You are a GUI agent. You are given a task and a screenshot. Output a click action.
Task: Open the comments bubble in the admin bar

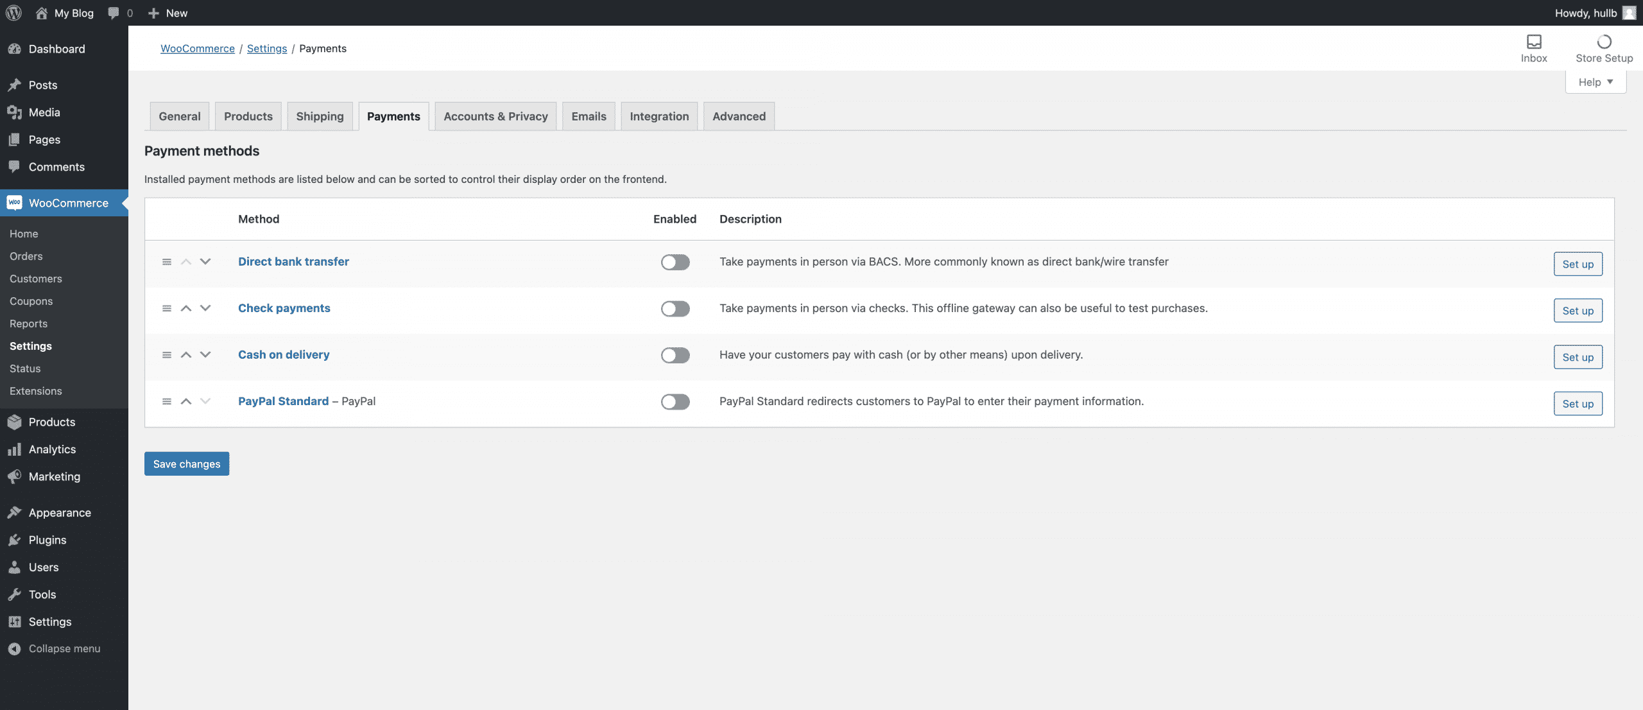(120, 13)
